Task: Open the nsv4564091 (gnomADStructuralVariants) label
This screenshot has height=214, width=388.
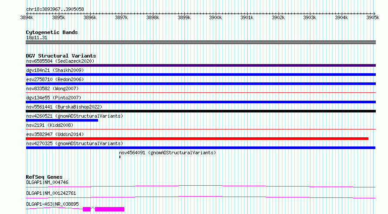Action: click(x=167, y=153)
